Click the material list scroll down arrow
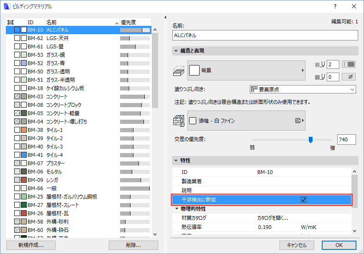This screenshot has width=364, height=254. 155,234
